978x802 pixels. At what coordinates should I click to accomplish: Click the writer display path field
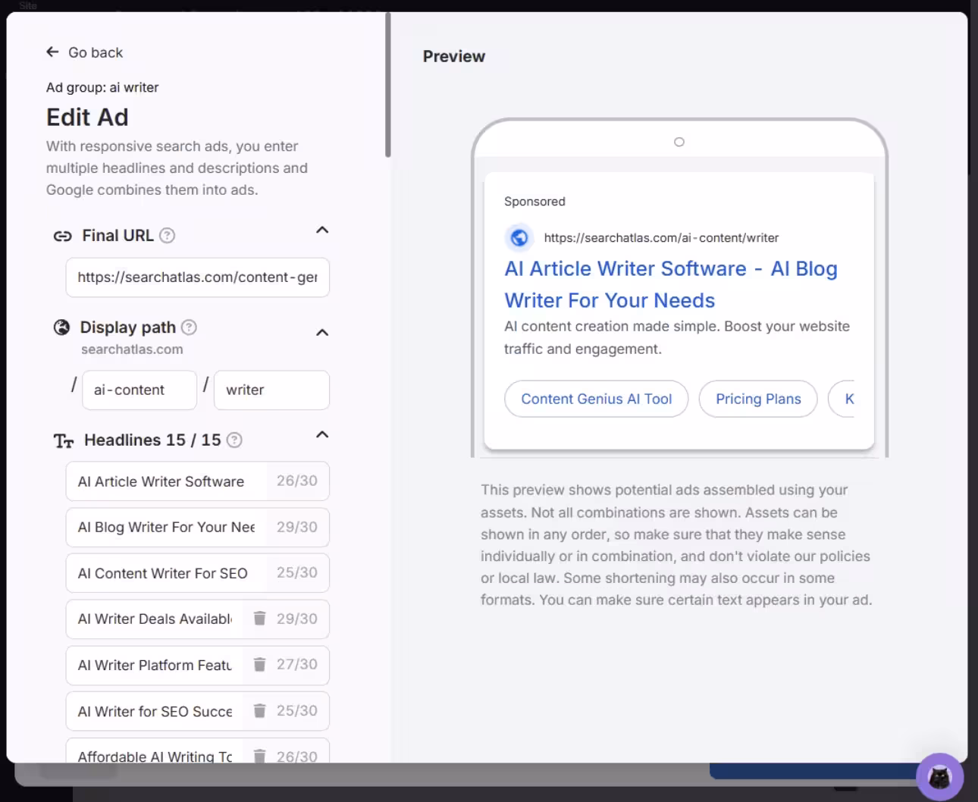[271, 390]
